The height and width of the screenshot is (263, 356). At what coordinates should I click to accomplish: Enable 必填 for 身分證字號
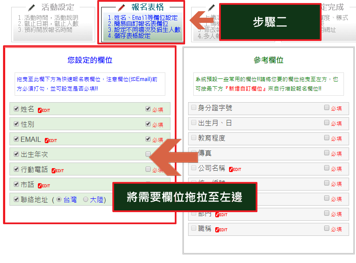(326, 107)
